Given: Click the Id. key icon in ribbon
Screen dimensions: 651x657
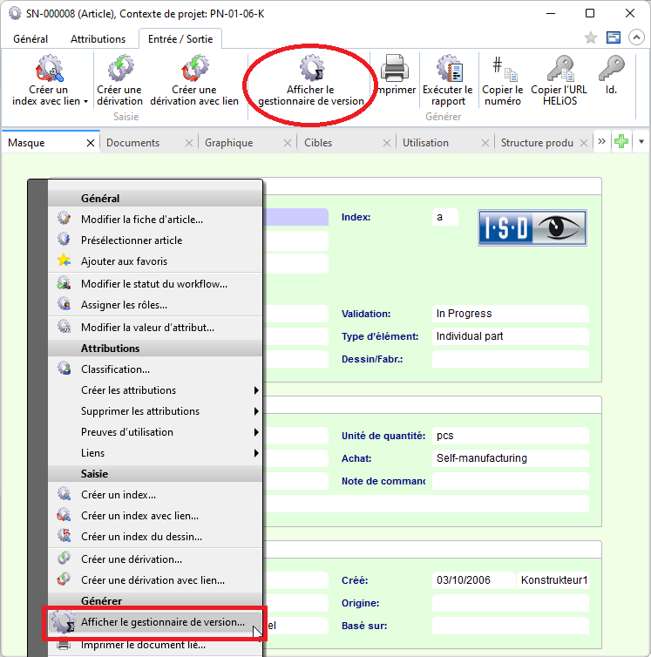Looking at the screenshot, I should tap(611, 68).
